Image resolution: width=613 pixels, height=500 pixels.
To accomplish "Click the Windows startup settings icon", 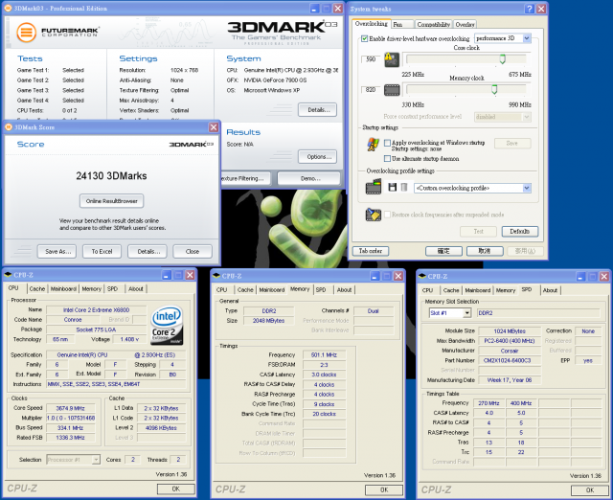I will (373, 145).
